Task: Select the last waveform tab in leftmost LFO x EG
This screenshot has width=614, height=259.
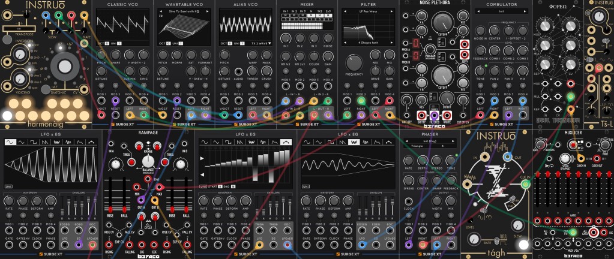Action: pyautogui.click(x=92, y=143)
